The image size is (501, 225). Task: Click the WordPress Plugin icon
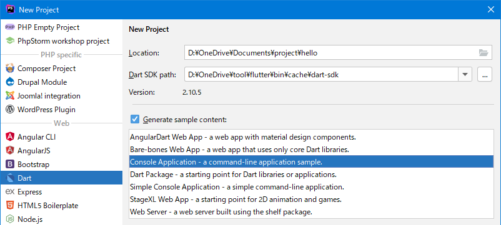[10, 110]
